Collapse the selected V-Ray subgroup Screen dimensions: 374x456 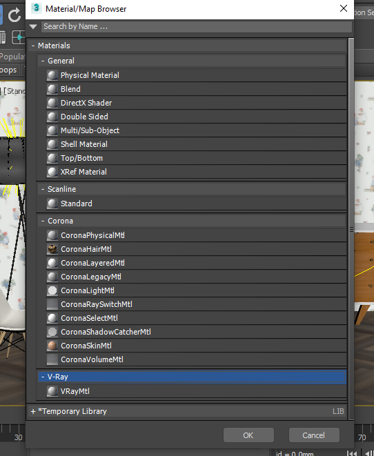click(43, 377)
